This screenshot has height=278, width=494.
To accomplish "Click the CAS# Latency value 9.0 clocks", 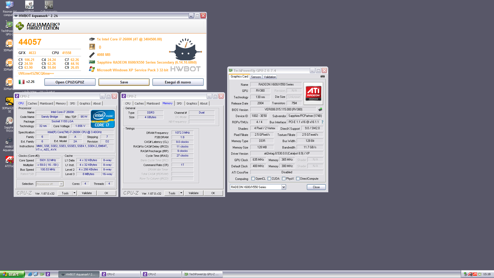I will click(182, 142).
